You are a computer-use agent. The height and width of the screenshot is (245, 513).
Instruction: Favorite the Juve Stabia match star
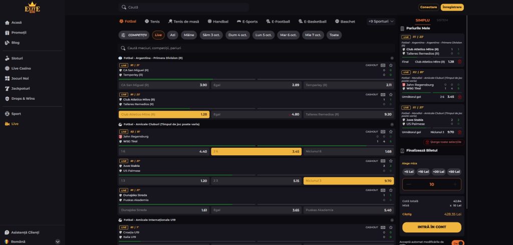[391, 161]
